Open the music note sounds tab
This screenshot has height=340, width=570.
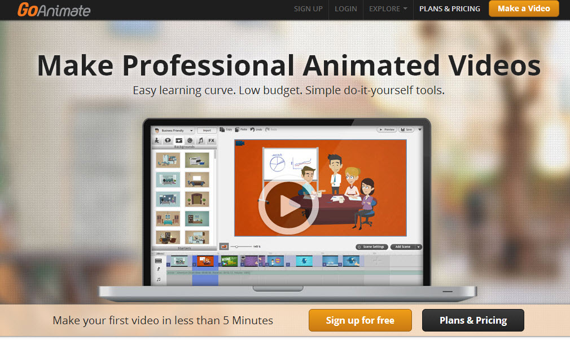click(201, 140)
